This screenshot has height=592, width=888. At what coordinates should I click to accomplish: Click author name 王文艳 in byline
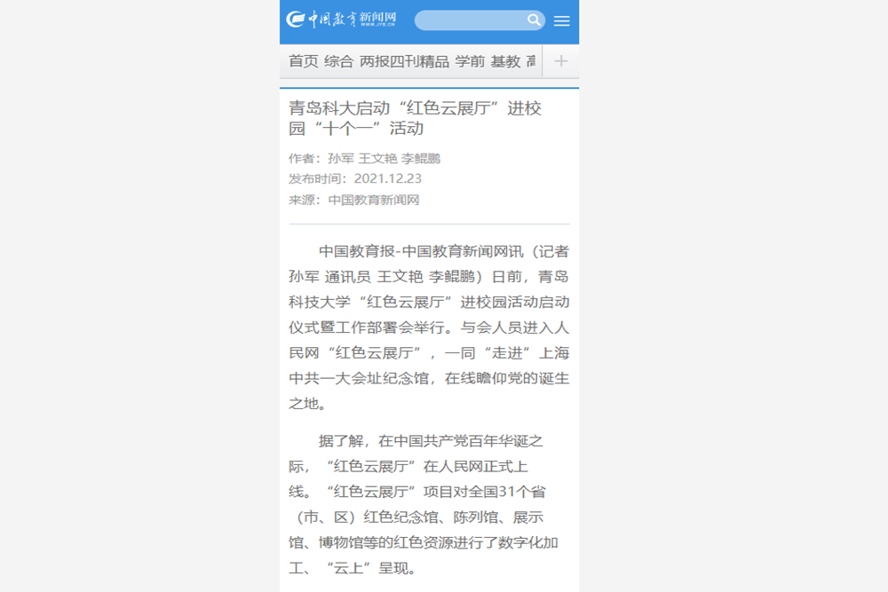click(x=377, y=159)
